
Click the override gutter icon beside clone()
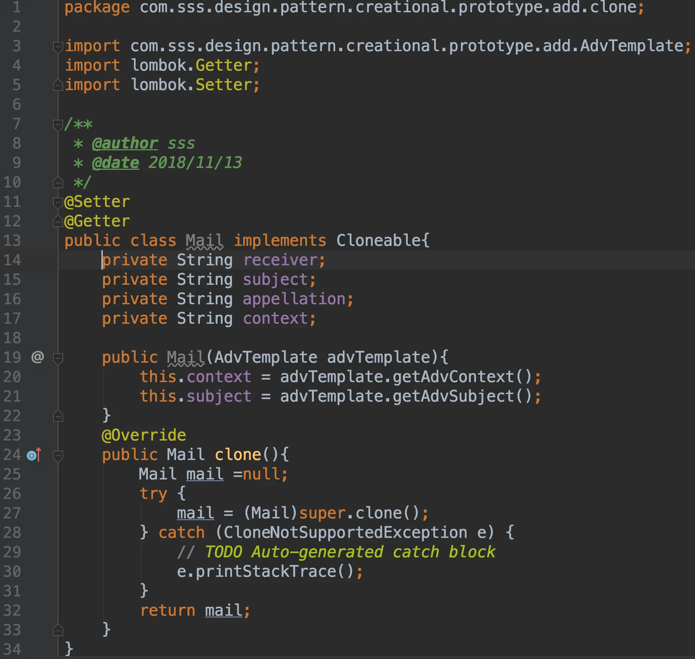34,455
